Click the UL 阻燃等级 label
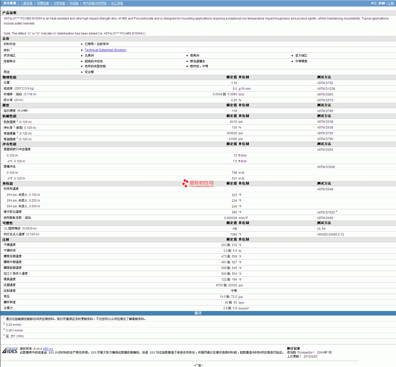This screenshot has width=396, height=367. click(20, 228)
